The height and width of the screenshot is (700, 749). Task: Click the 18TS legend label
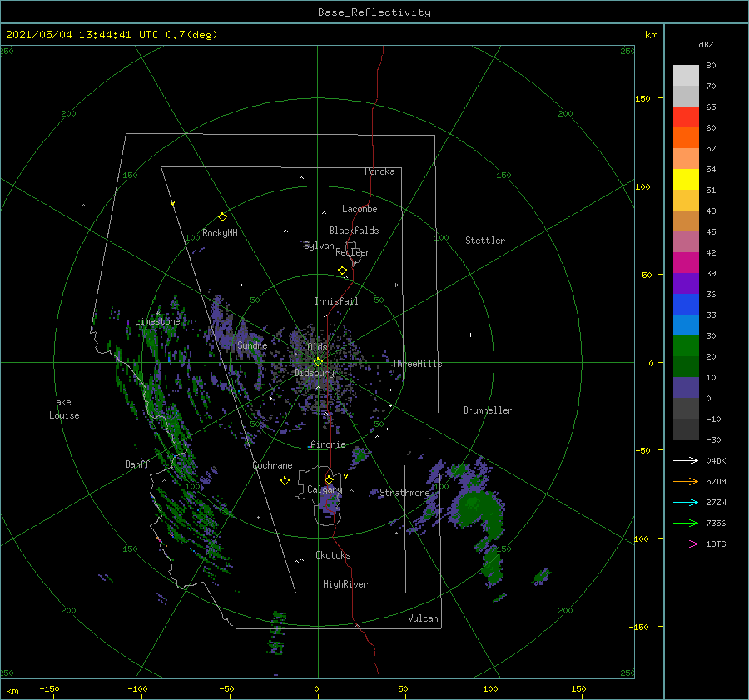716,544
